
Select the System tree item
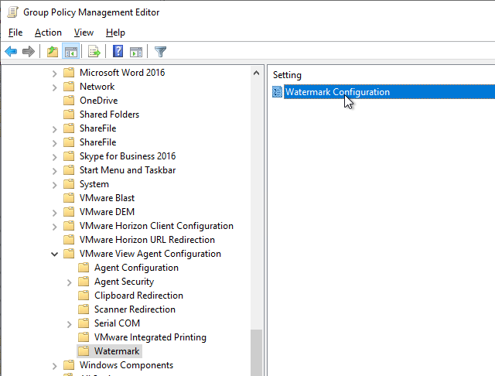point(94,184)
